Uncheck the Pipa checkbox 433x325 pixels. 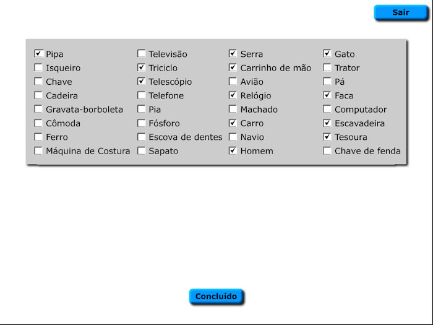38,53
